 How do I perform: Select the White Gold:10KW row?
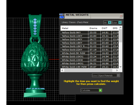90,60
